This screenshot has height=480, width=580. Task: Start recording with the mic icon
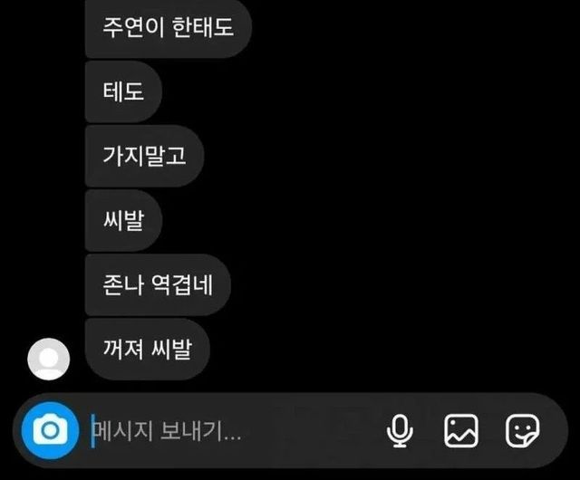coord(400,431)
